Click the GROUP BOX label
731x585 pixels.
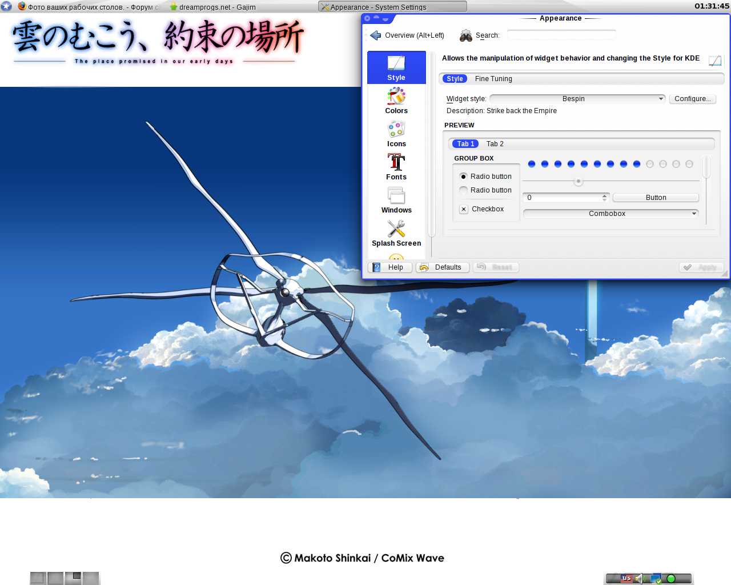[474, 158]
